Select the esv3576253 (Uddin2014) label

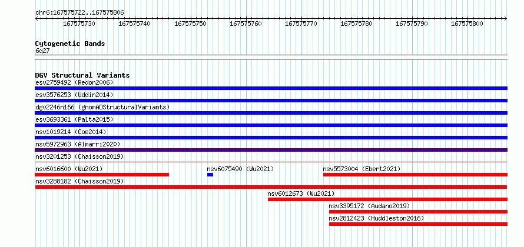click(x=74, y=95)
